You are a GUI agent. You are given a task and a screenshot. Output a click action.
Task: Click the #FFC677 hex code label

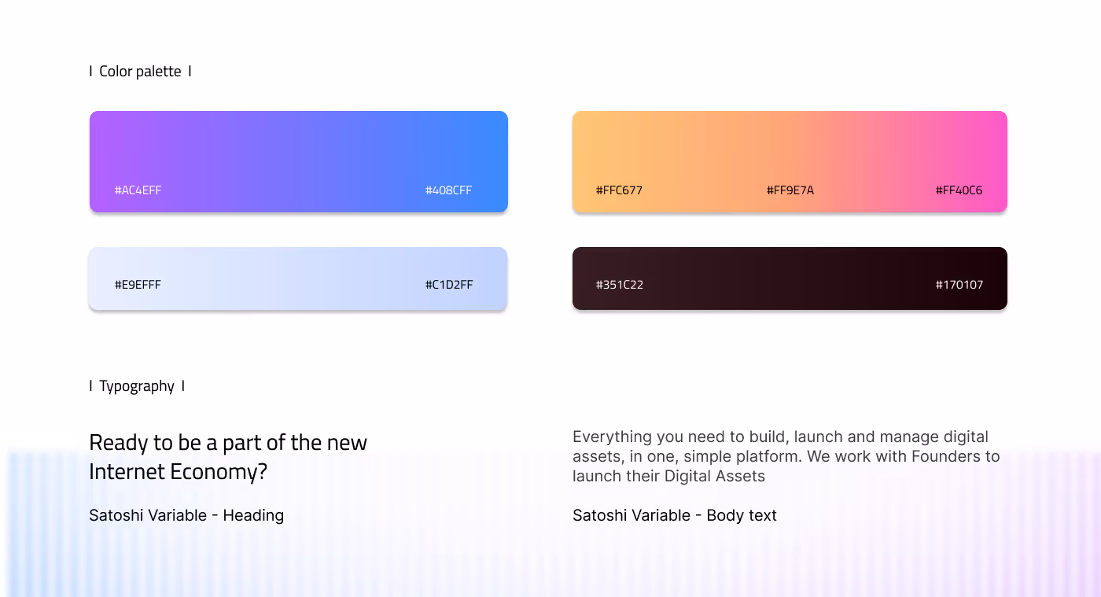point(620,190)
